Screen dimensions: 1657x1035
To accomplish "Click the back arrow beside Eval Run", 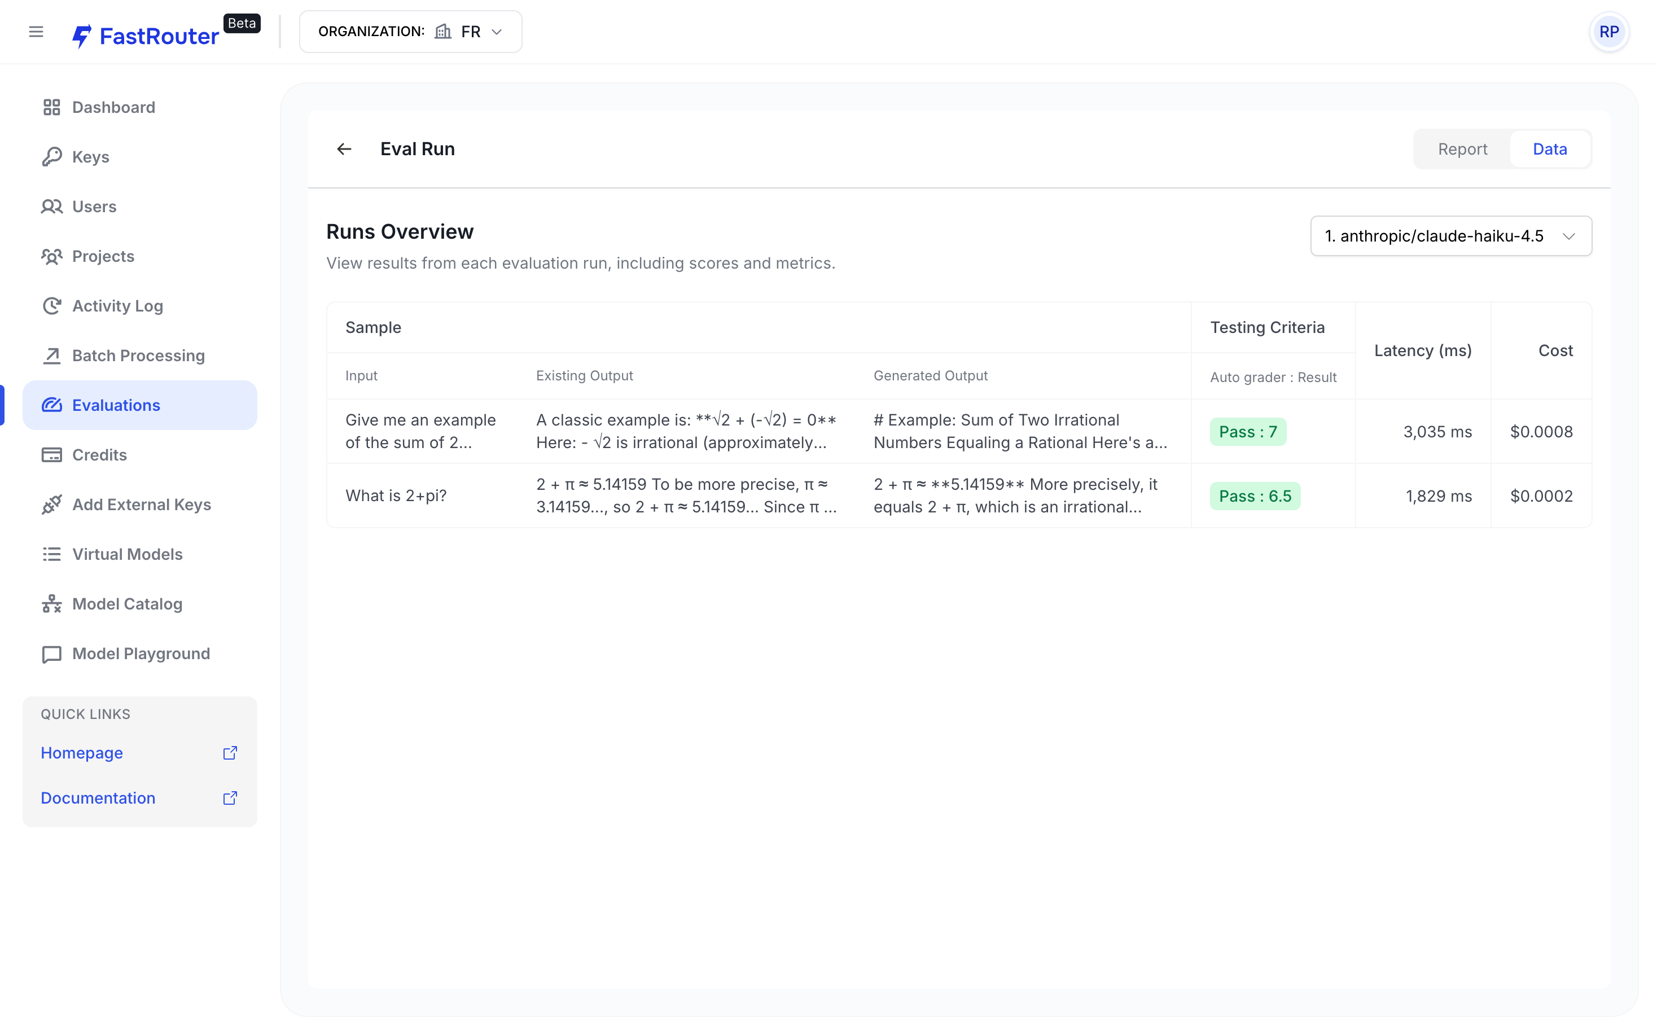I will 344,148.
